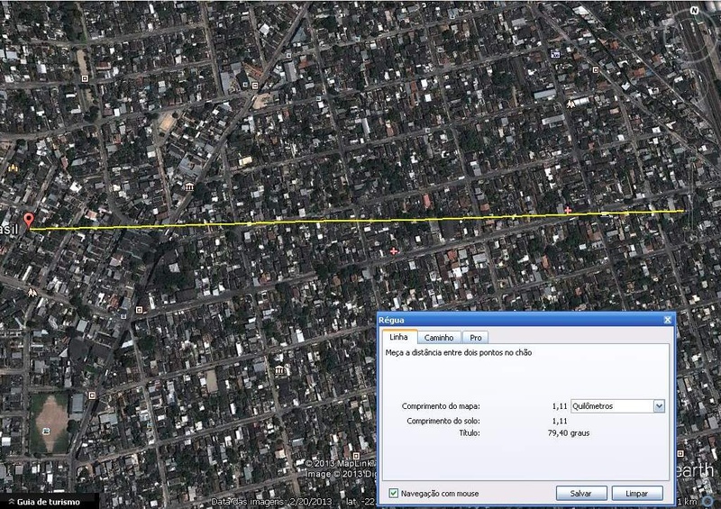Click the red cross icon touching the ruler line
This screenshot has height=509, width=721.
coord(568,210)
